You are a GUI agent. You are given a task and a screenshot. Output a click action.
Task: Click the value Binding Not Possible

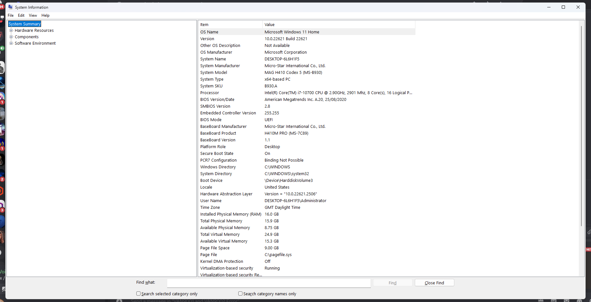(284, 160)
